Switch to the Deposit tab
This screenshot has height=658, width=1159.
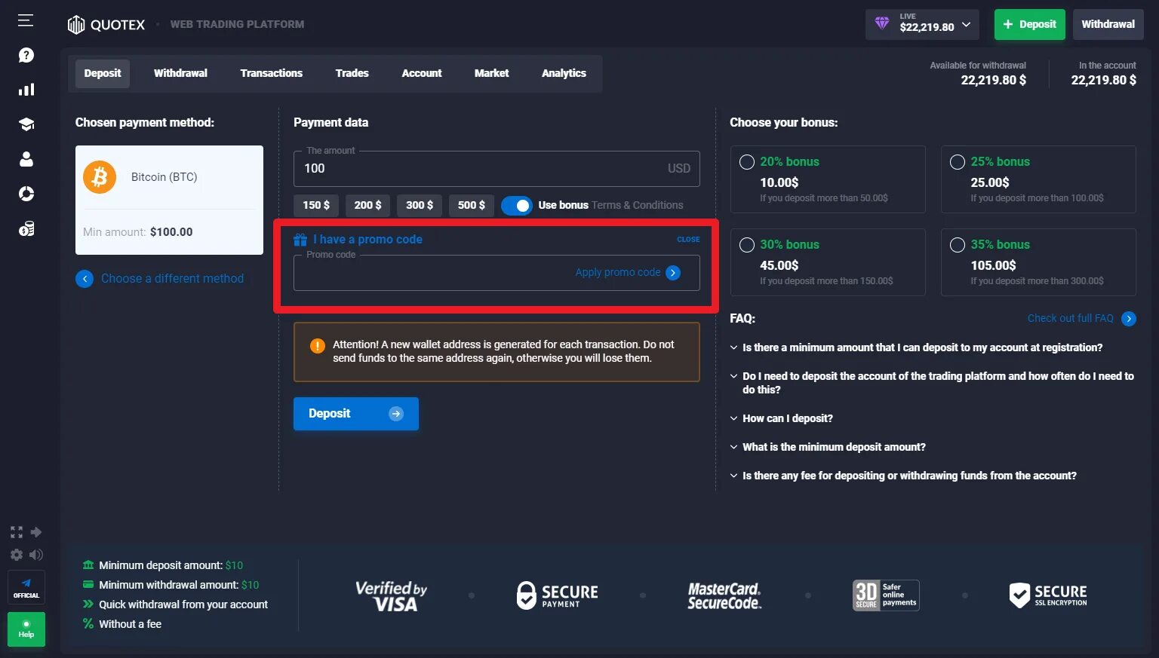click(x=103, y=74)
